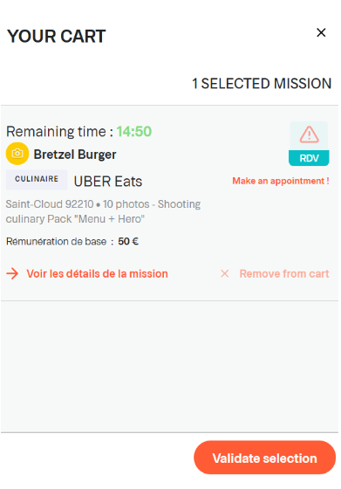Click the 1 SELECTED MISSION heading
341x489 pixels.
point(262,84)
